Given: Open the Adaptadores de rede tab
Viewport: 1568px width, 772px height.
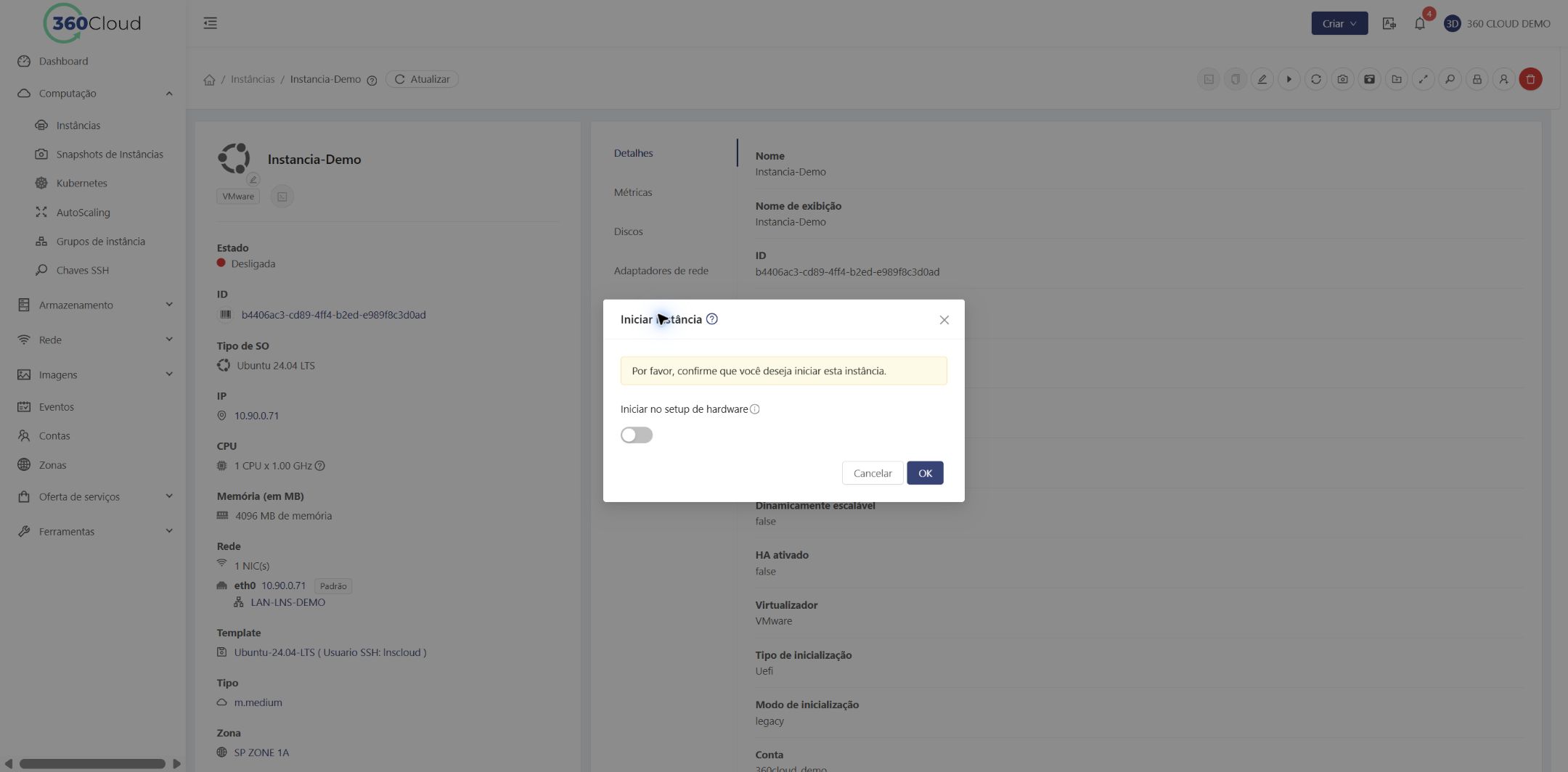Looking at the screenshot, I should [661, 271].
